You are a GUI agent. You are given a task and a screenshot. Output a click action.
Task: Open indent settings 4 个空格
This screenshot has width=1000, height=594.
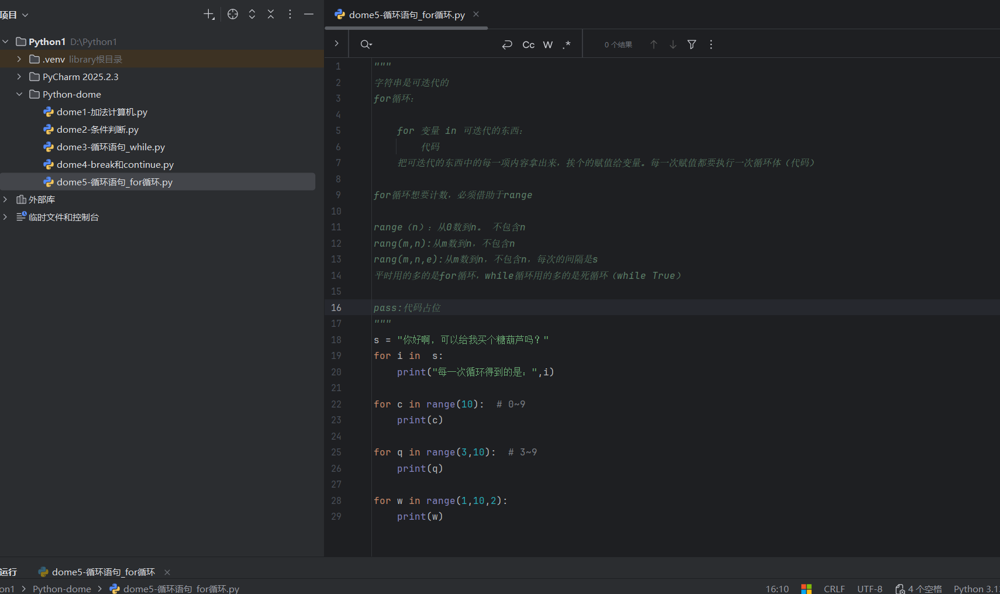(x=925, y=589)
